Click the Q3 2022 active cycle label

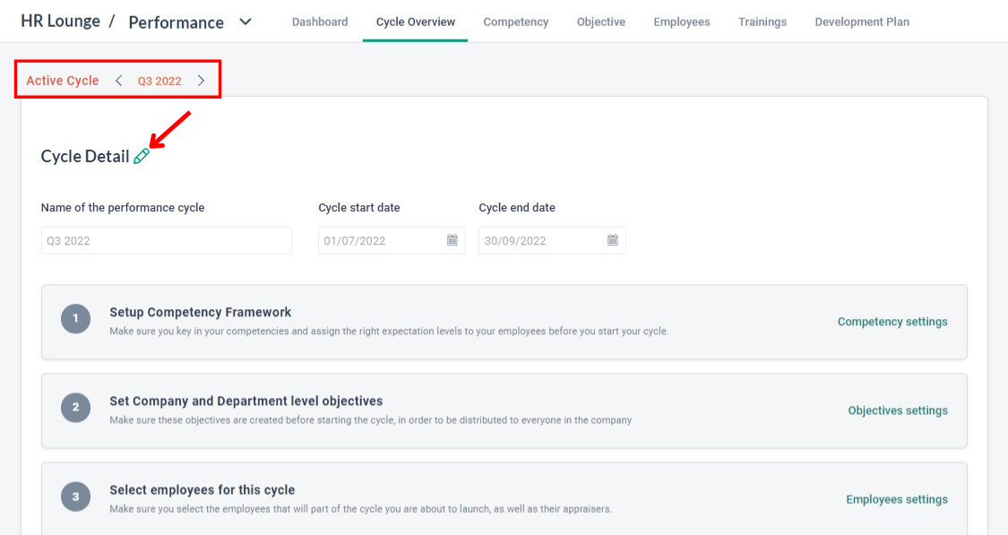159,81
